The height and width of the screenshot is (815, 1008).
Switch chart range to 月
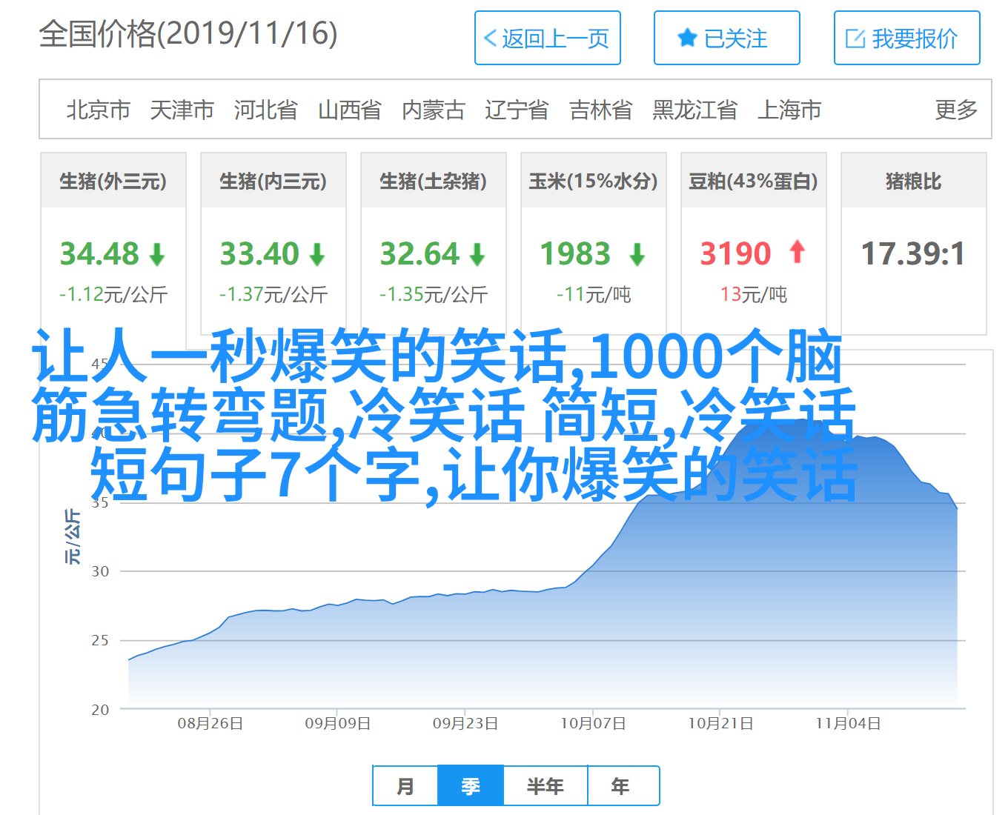coord(405,786)
